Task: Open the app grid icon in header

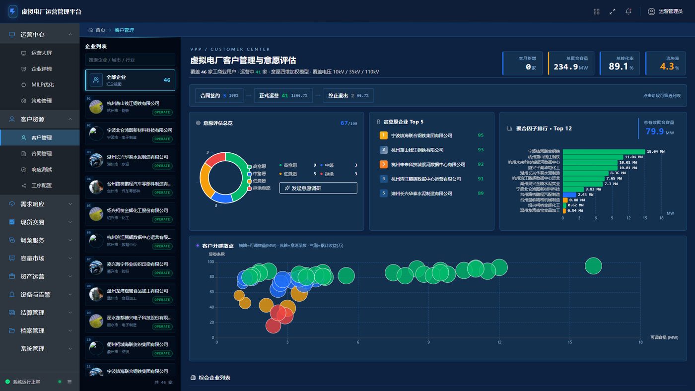Action: (596, 11)
